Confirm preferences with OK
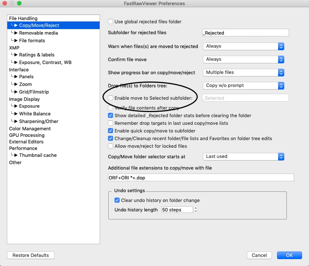 pos(289,255)
